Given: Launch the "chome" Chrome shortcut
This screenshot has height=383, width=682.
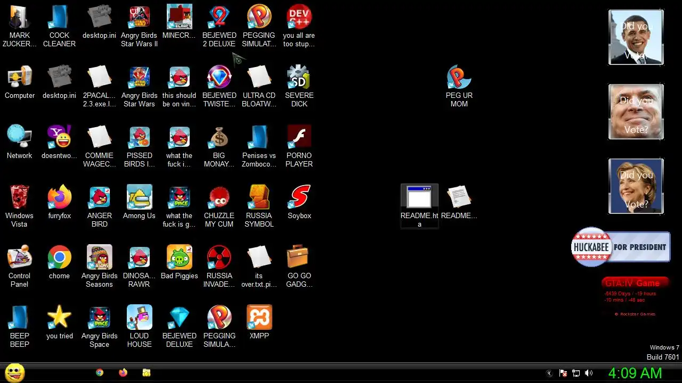Looking at the screenshot, I should pyautogui.click(x=59, y=263).
